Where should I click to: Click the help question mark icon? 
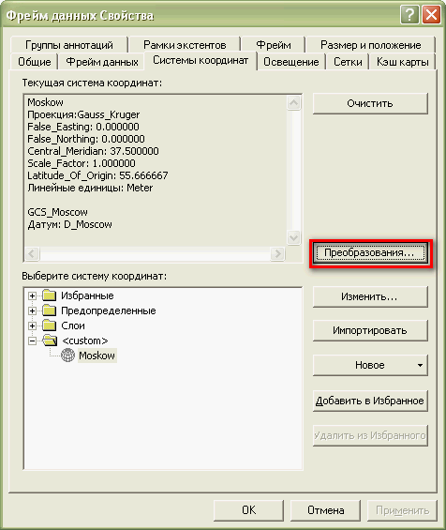[409, 15]
